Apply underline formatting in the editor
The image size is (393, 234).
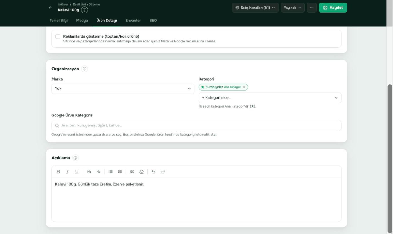tap(77, 172)
